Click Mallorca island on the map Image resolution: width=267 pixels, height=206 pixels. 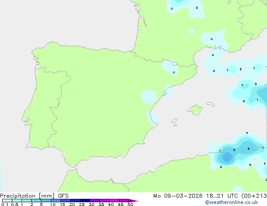(x=195, y=110)
